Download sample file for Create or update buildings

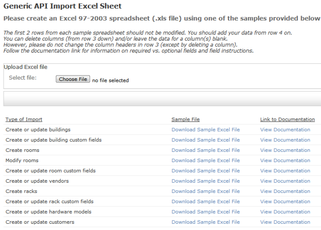click(x=206, y=130)
